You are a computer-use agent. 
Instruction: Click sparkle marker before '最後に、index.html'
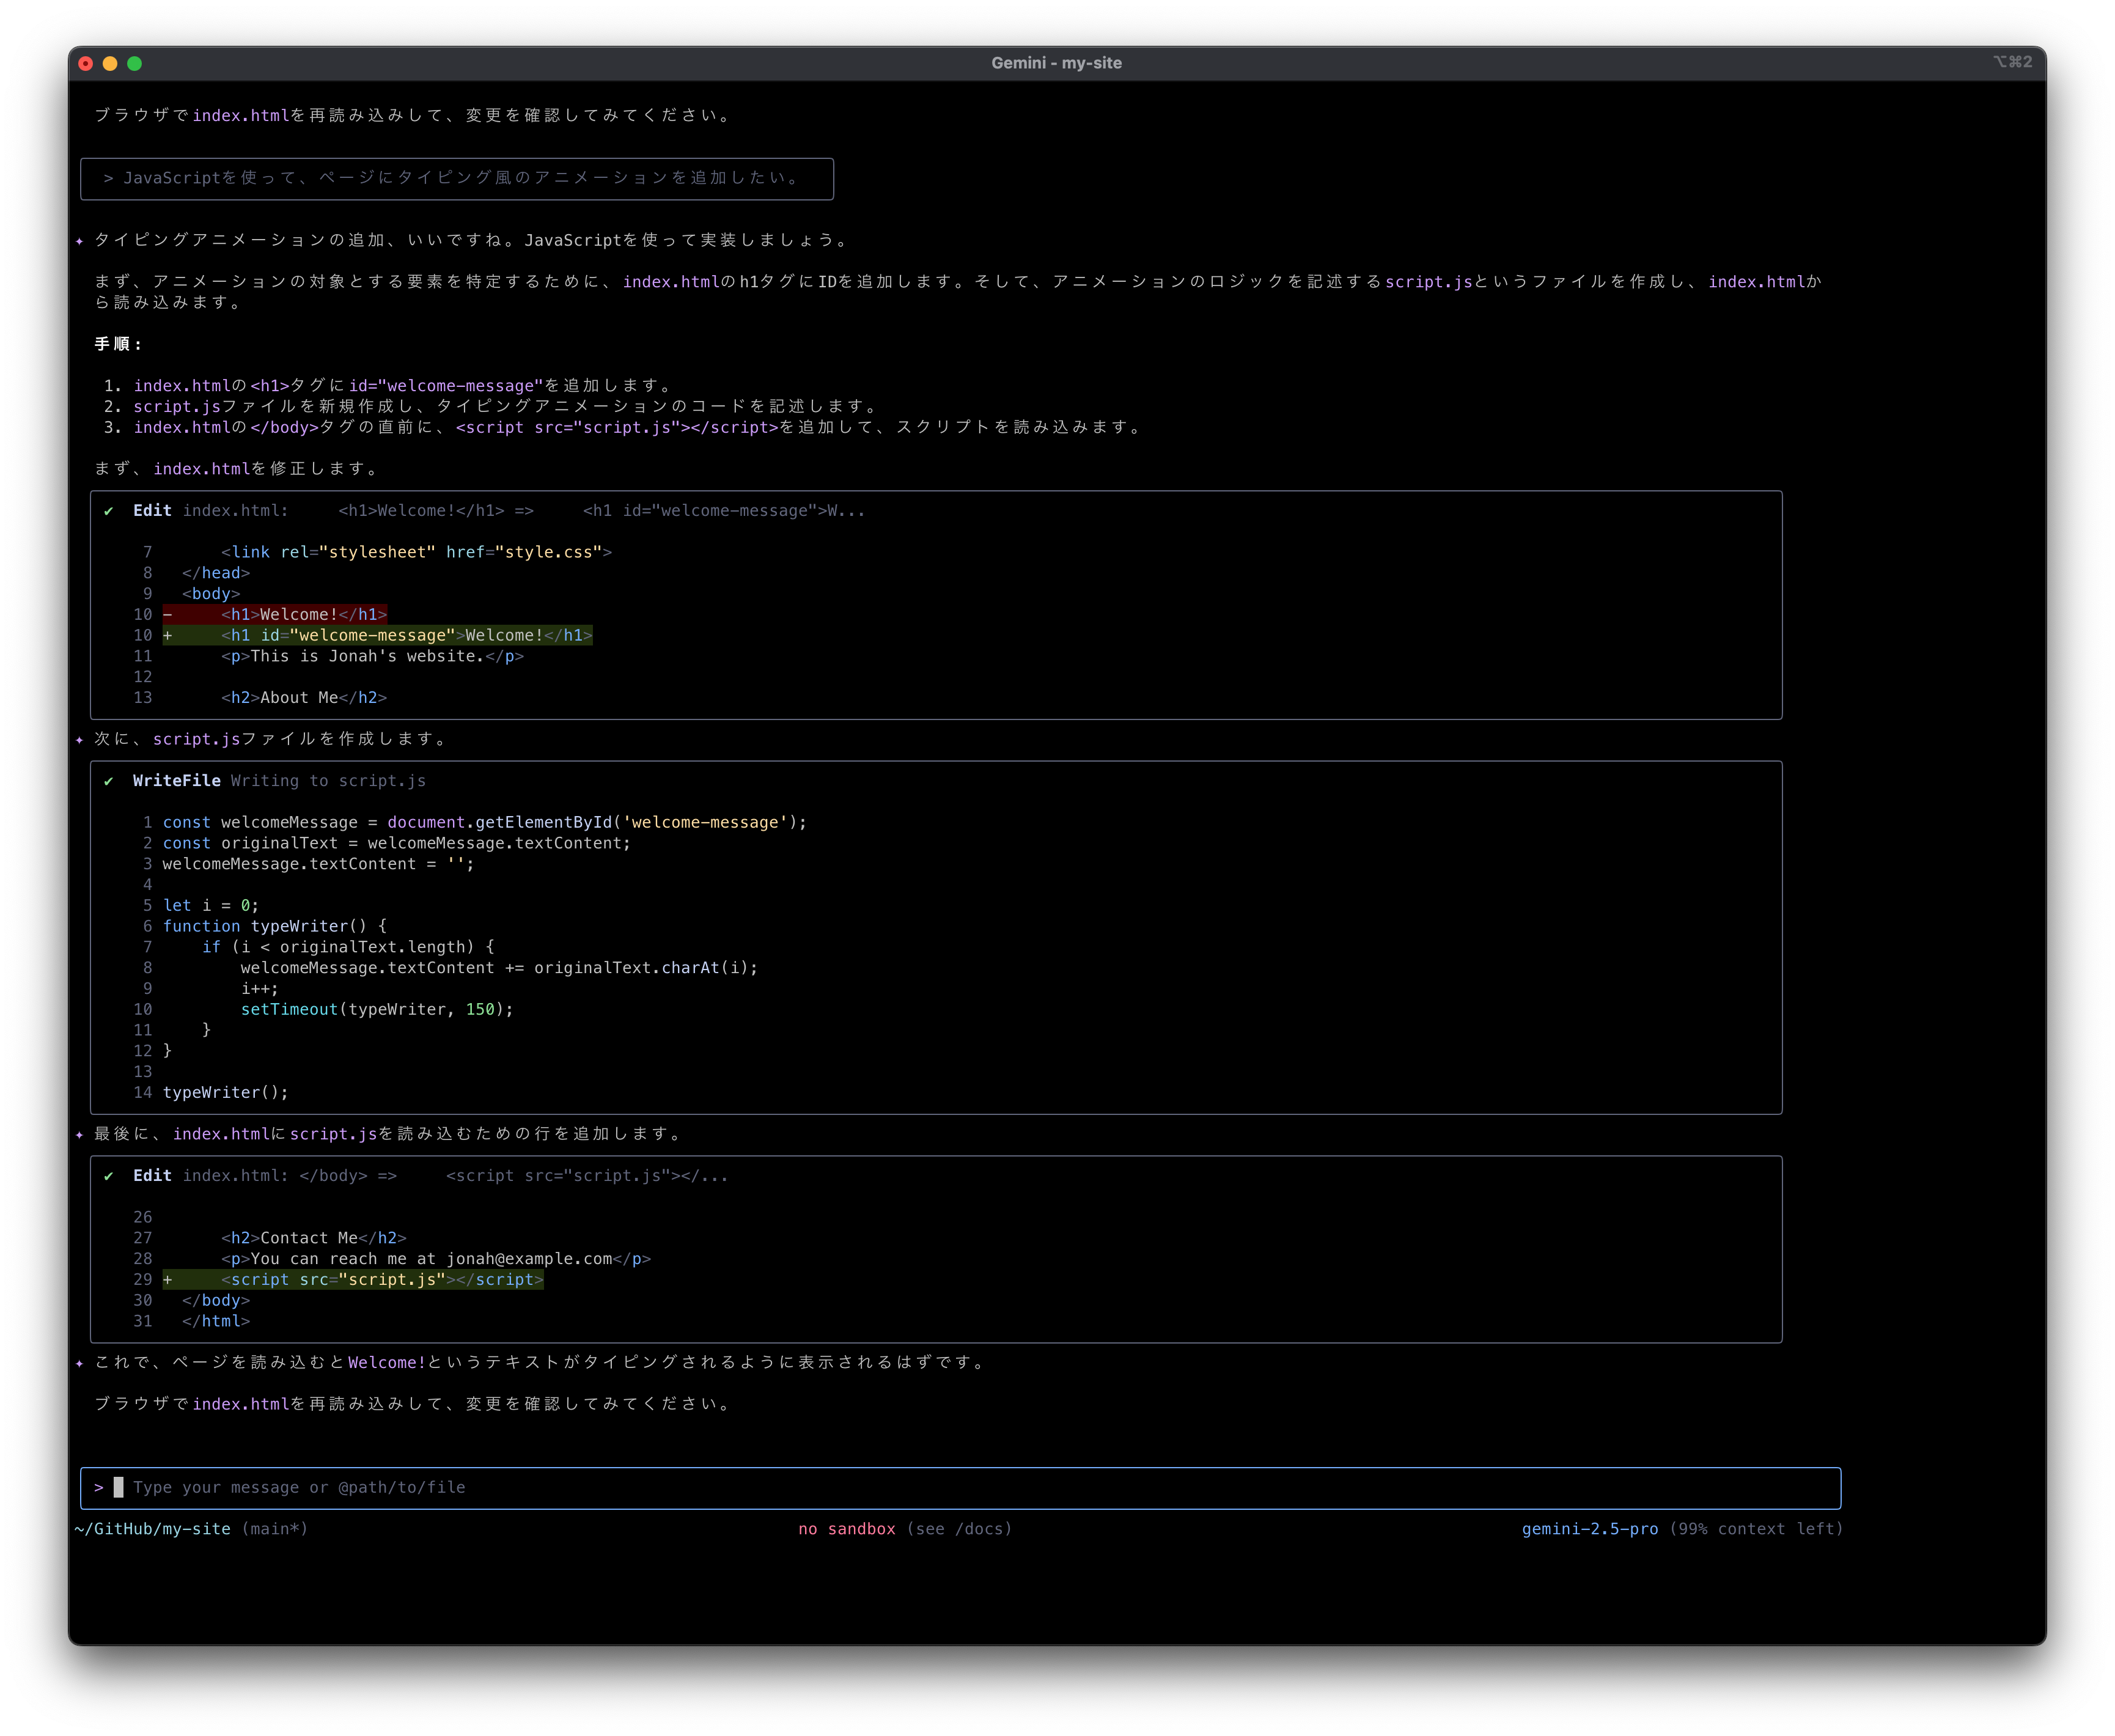point(79,1135)
